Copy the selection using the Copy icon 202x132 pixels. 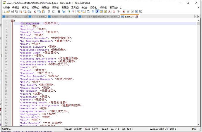pos(39,11)
